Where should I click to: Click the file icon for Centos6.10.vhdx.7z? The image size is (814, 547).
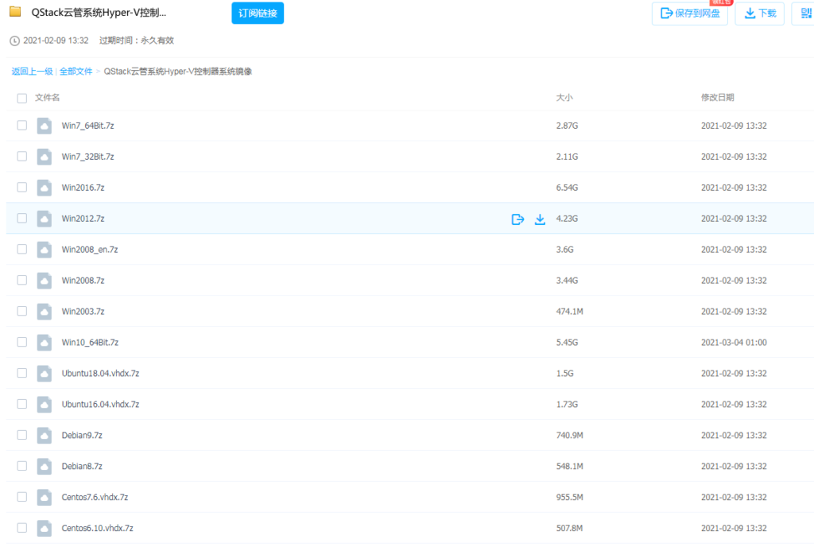click(x=45, y=529)
